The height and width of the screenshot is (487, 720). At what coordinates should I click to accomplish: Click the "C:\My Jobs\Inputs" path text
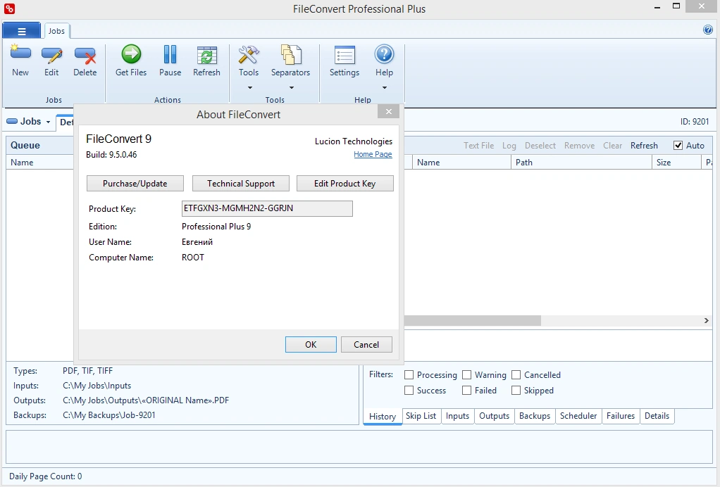point(97,386)
